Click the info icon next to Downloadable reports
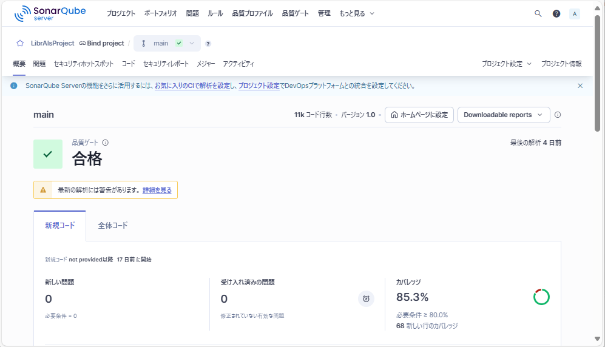 click(558, 115)
